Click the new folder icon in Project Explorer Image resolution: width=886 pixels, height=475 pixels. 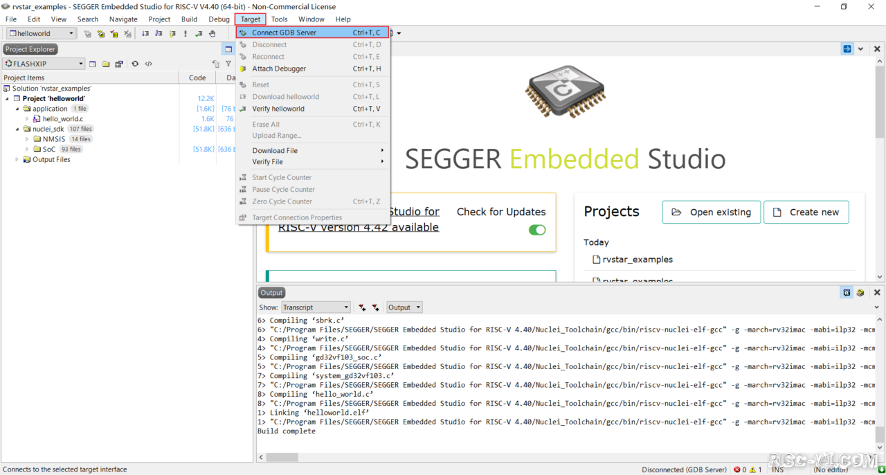pyautogui.click(x=106, y=64)
